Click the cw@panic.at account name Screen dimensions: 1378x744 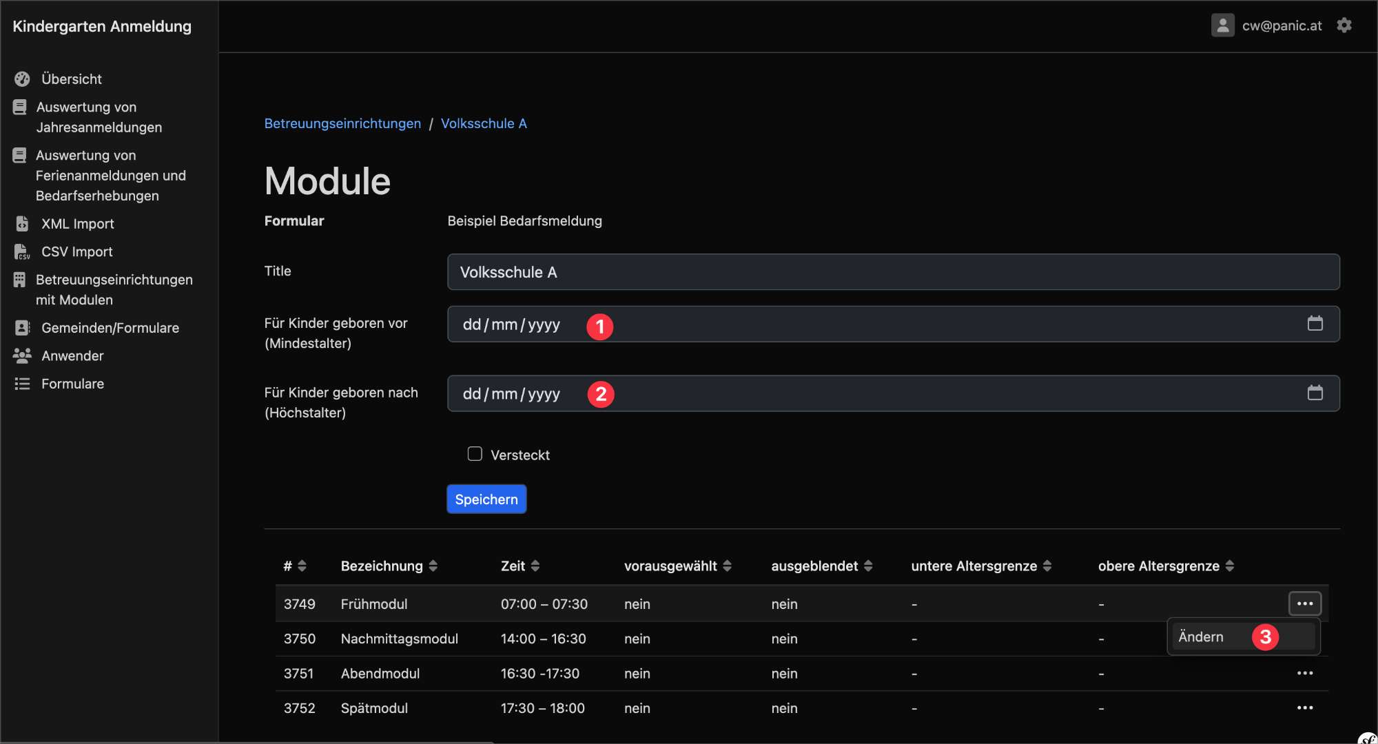[x=1282, y=25]
